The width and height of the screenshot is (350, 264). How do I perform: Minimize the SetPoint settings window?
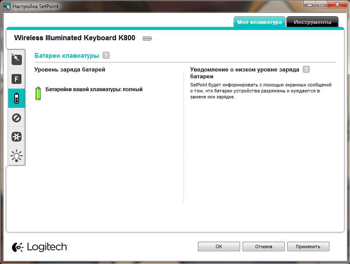click(x=309, y=5)
